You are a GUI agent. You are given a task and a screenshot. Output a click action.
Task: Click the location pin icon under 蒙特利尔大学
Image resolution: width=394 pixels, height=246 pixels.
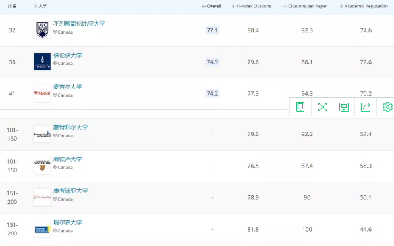click(55, 135)
